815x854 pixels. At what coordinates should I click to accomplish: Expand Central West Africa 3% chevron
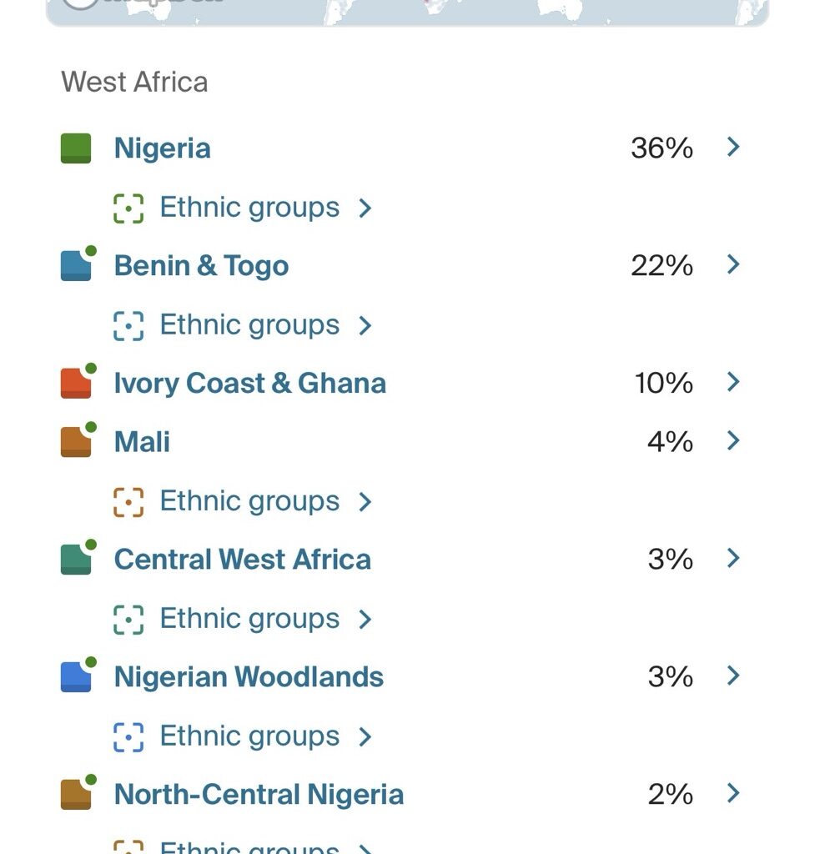click(733, 559)
